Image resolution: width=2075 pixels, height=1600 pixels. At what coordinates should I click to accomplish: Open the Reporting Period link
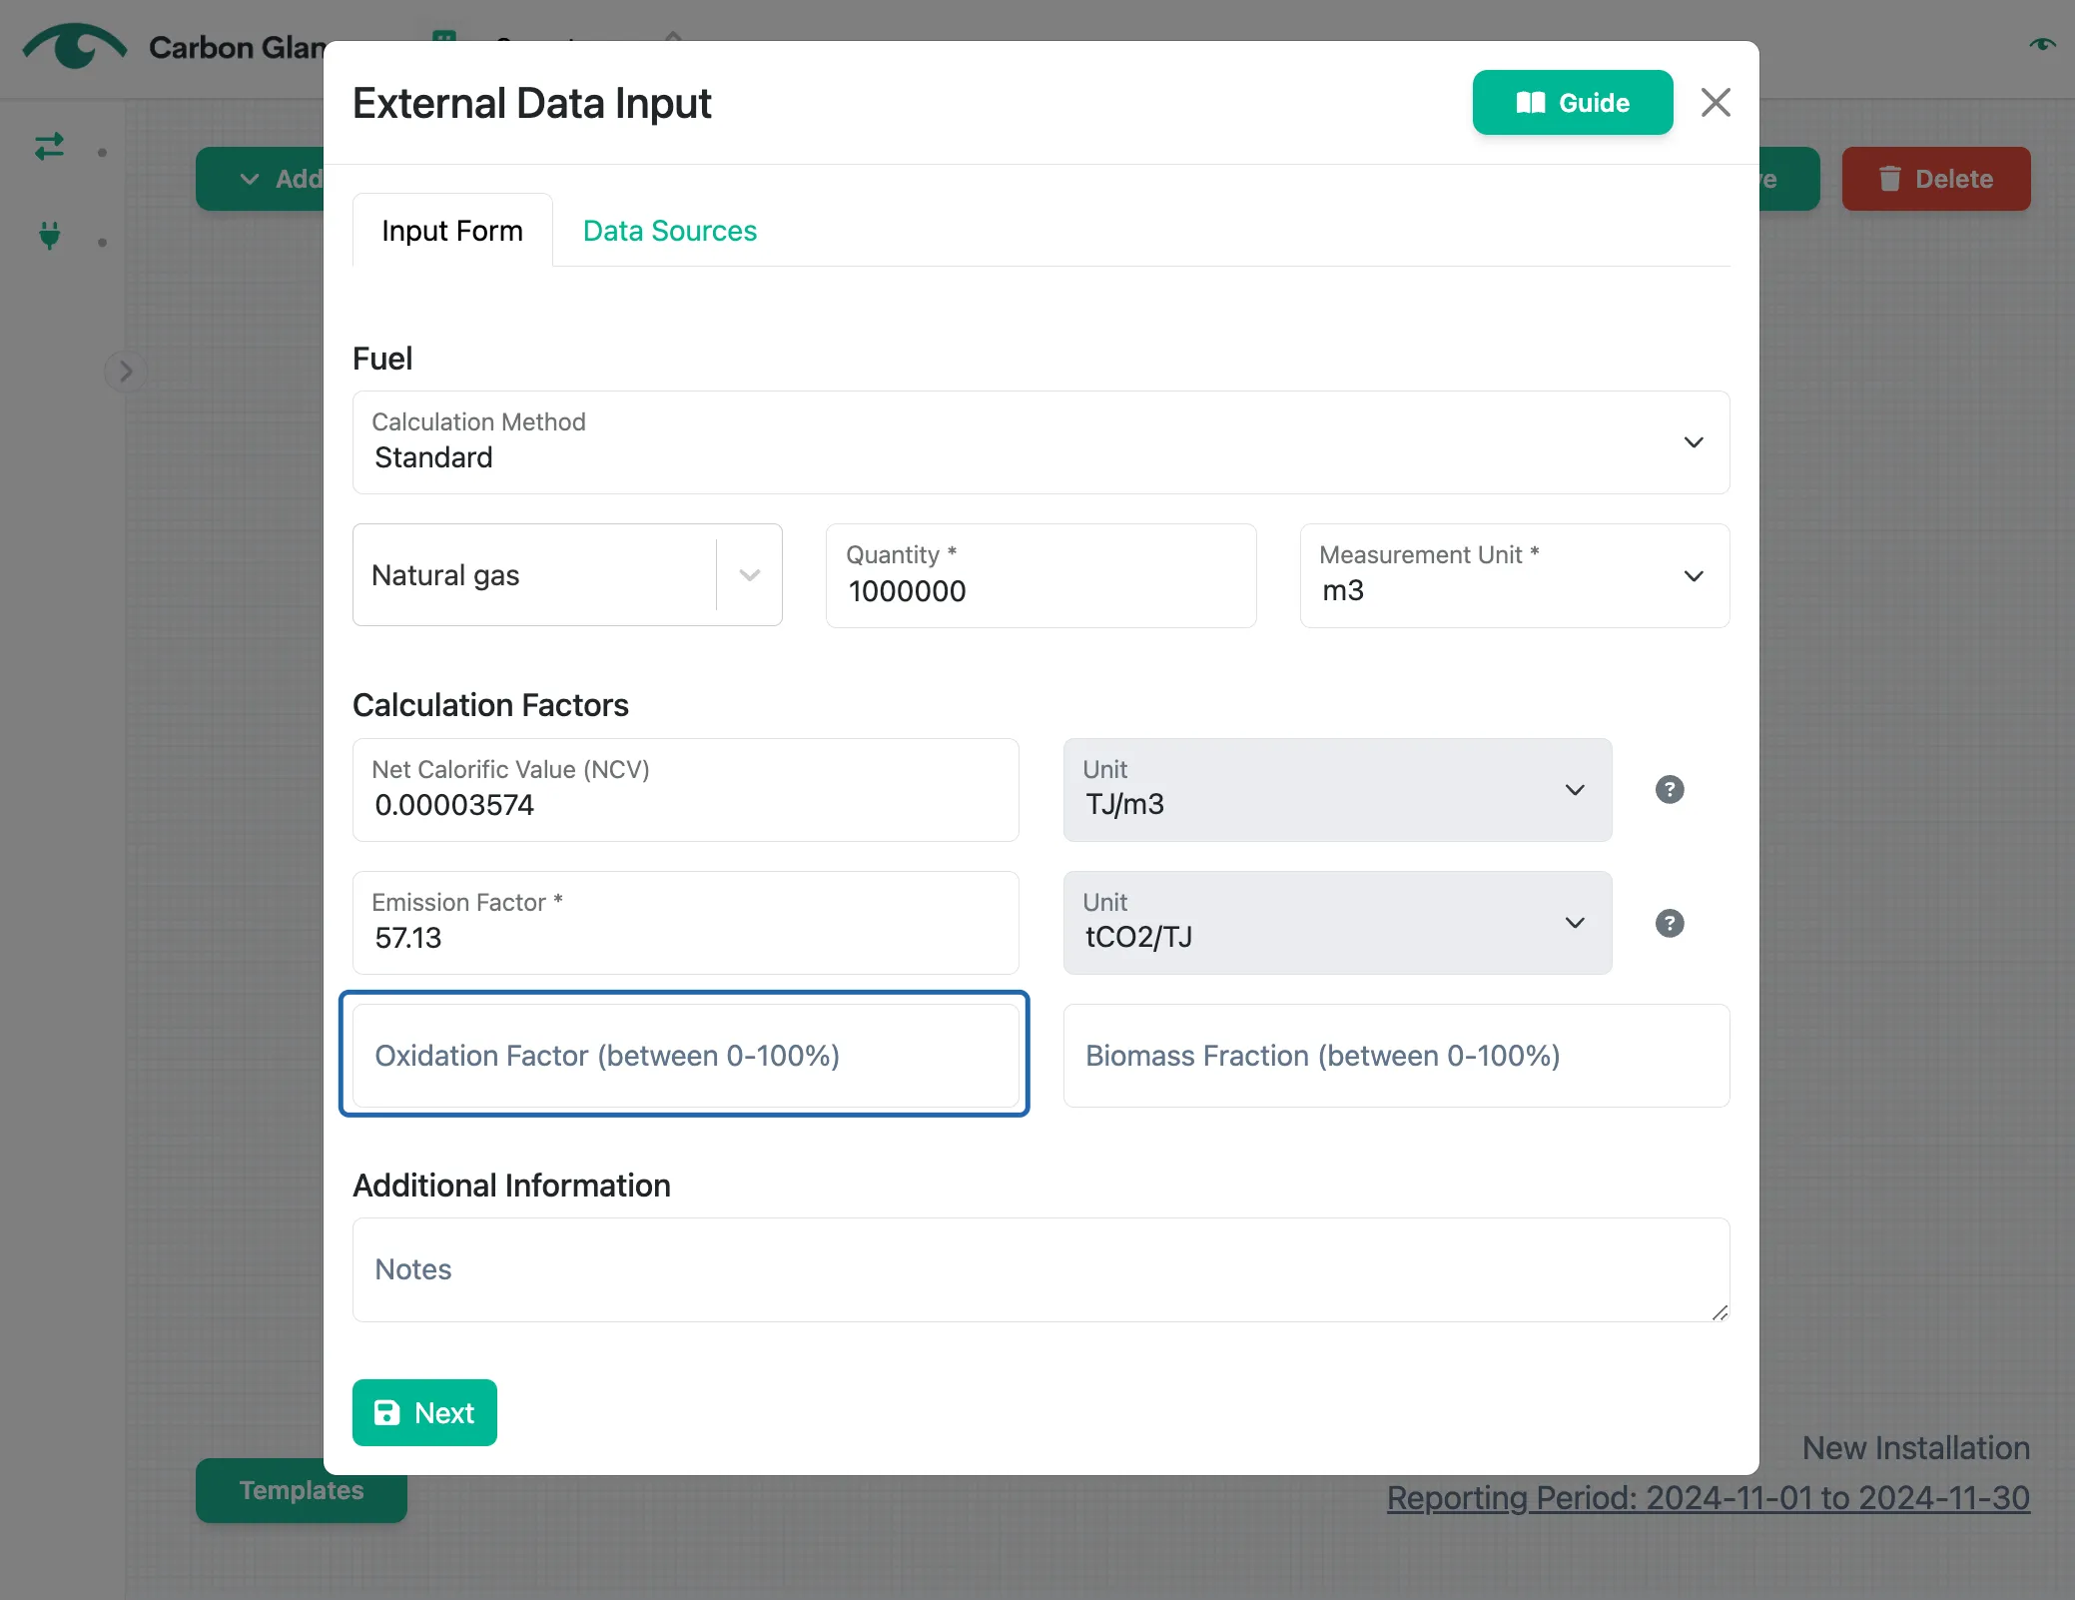click(x=1708, y=1498)
